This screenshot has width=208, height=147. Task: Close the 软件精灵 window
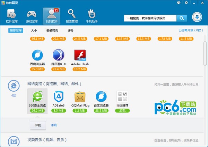click(202, 3)
